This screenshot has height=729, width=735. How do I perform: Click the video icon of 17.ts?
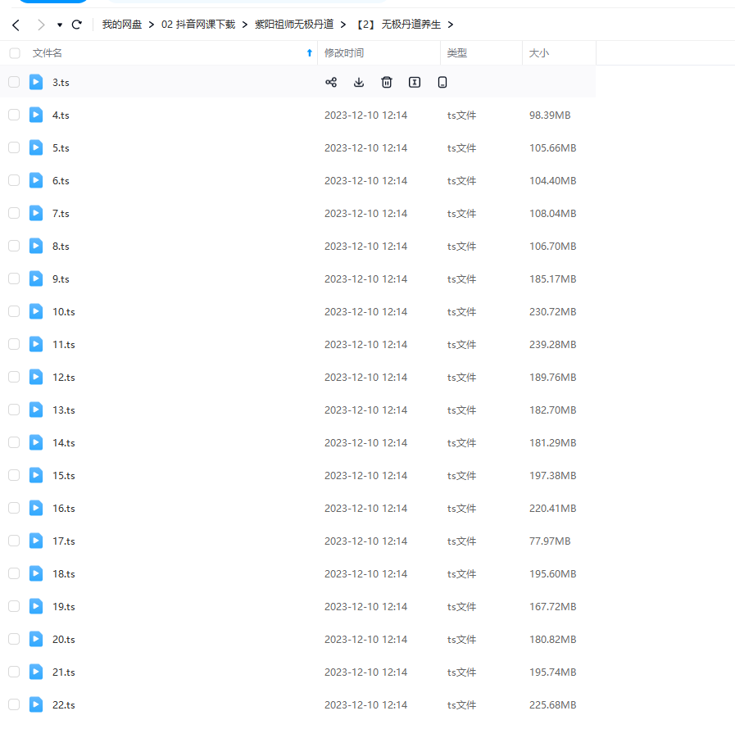(36, 541)
